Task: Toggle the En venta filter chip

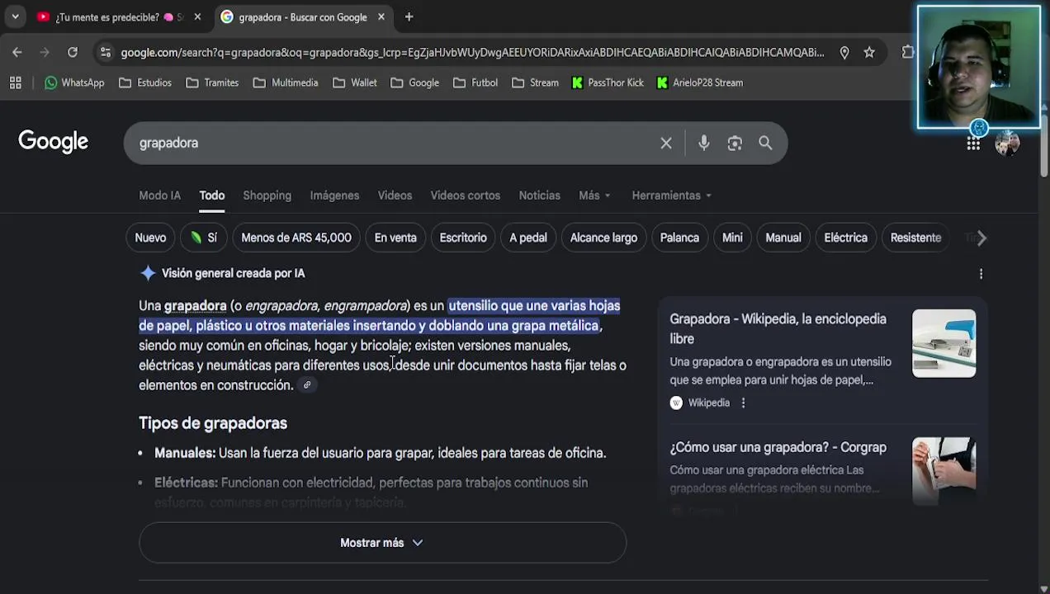Action: (x=395, y=238)
